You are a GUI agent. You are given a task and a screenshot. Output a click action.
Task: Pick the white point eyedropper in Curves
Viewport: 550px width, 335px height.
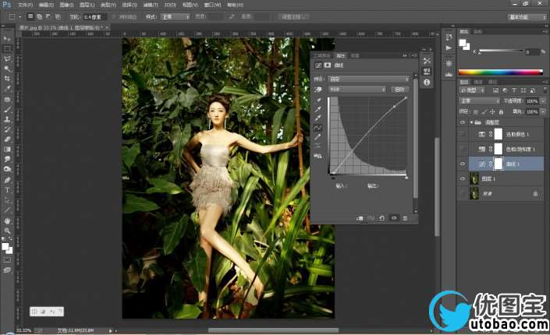click(318, 118)
